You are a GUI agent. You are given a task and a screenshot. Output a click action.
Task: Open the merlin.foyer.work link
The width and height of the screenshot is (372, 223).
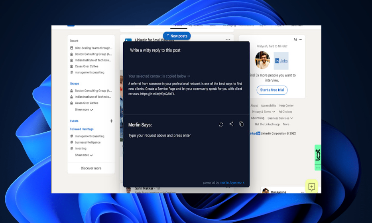232,183
